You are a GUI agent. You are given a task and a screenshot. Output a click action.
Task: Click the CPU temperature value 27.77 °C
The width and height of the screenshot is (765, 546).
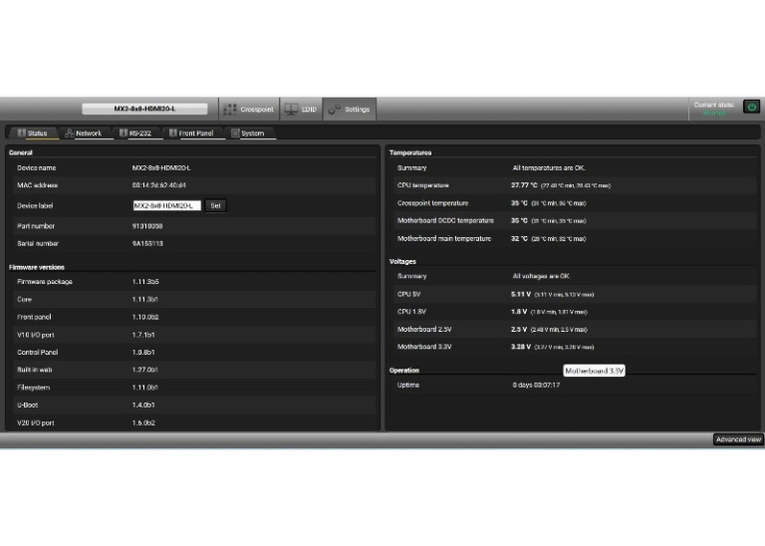coord(524,185)
